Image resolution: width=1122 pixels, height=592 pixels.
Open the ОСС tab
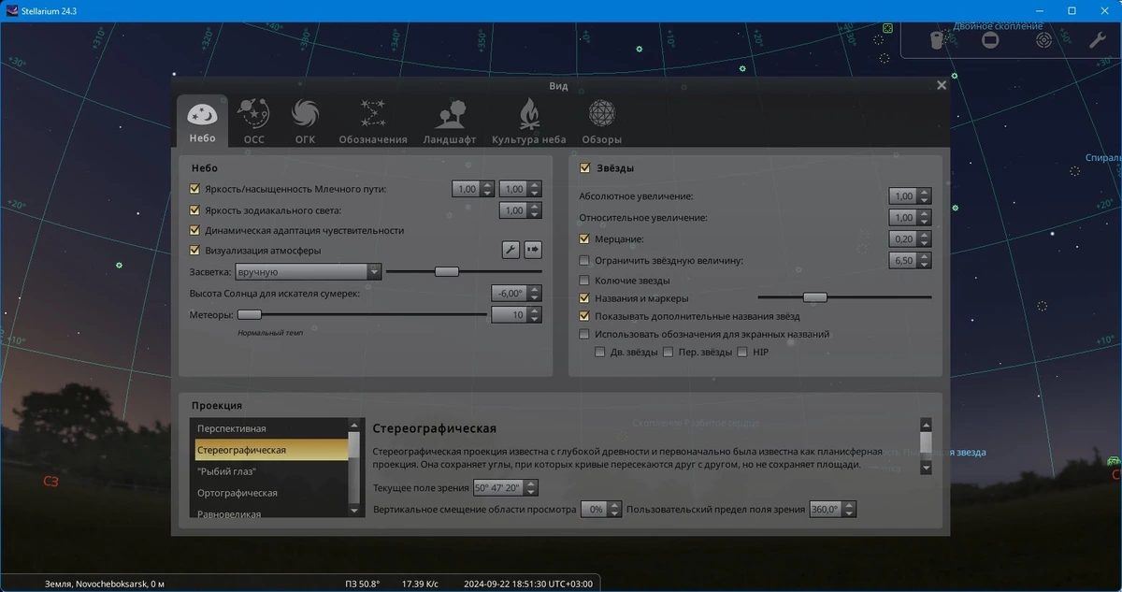click(254, 123)
